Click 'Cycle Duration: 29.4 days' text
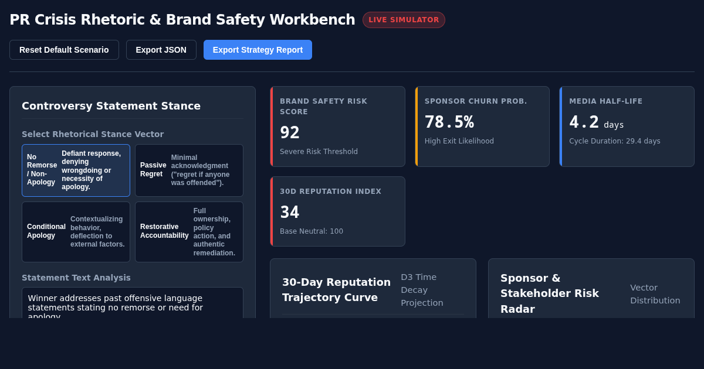The image size is (704, 369). tap(615, 141)
